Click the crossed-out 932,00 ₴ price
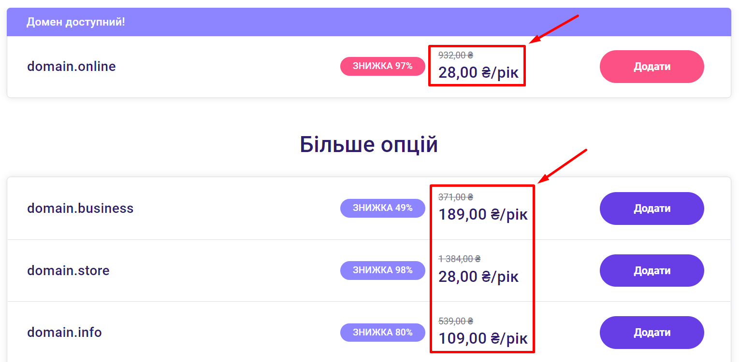Screen dimensions: 739x362 click(455, 55)
